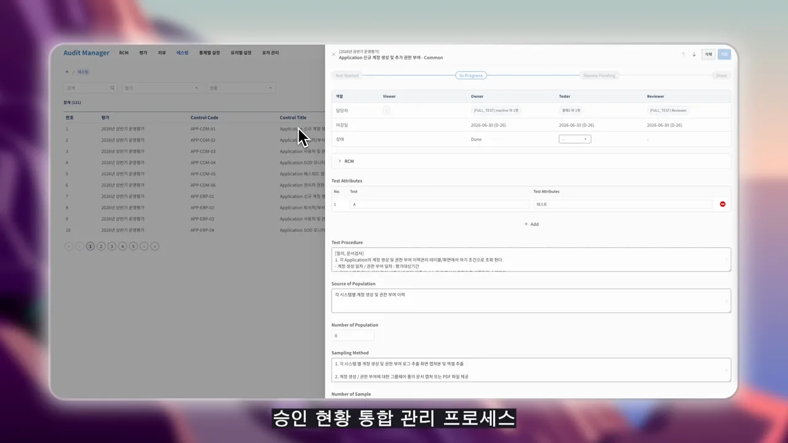This screenshot has height=443, width=788.
Task: Click the first page arrow in pagination
Action: (69, 246)
